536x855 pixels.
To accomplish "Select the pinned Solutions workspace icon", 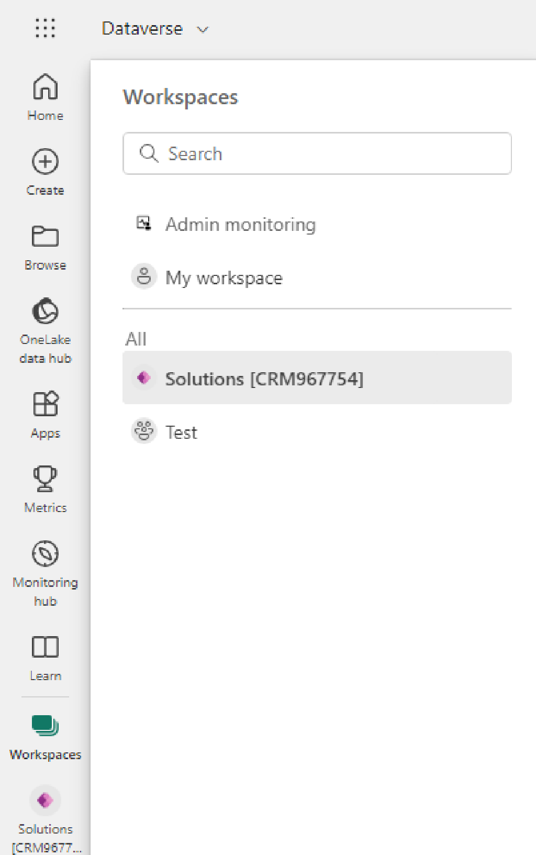I will [45, 800].
